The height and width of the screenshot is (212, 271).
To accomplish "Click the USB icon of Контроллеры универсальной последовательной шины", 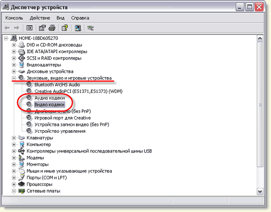I will (x=22, y=151).
